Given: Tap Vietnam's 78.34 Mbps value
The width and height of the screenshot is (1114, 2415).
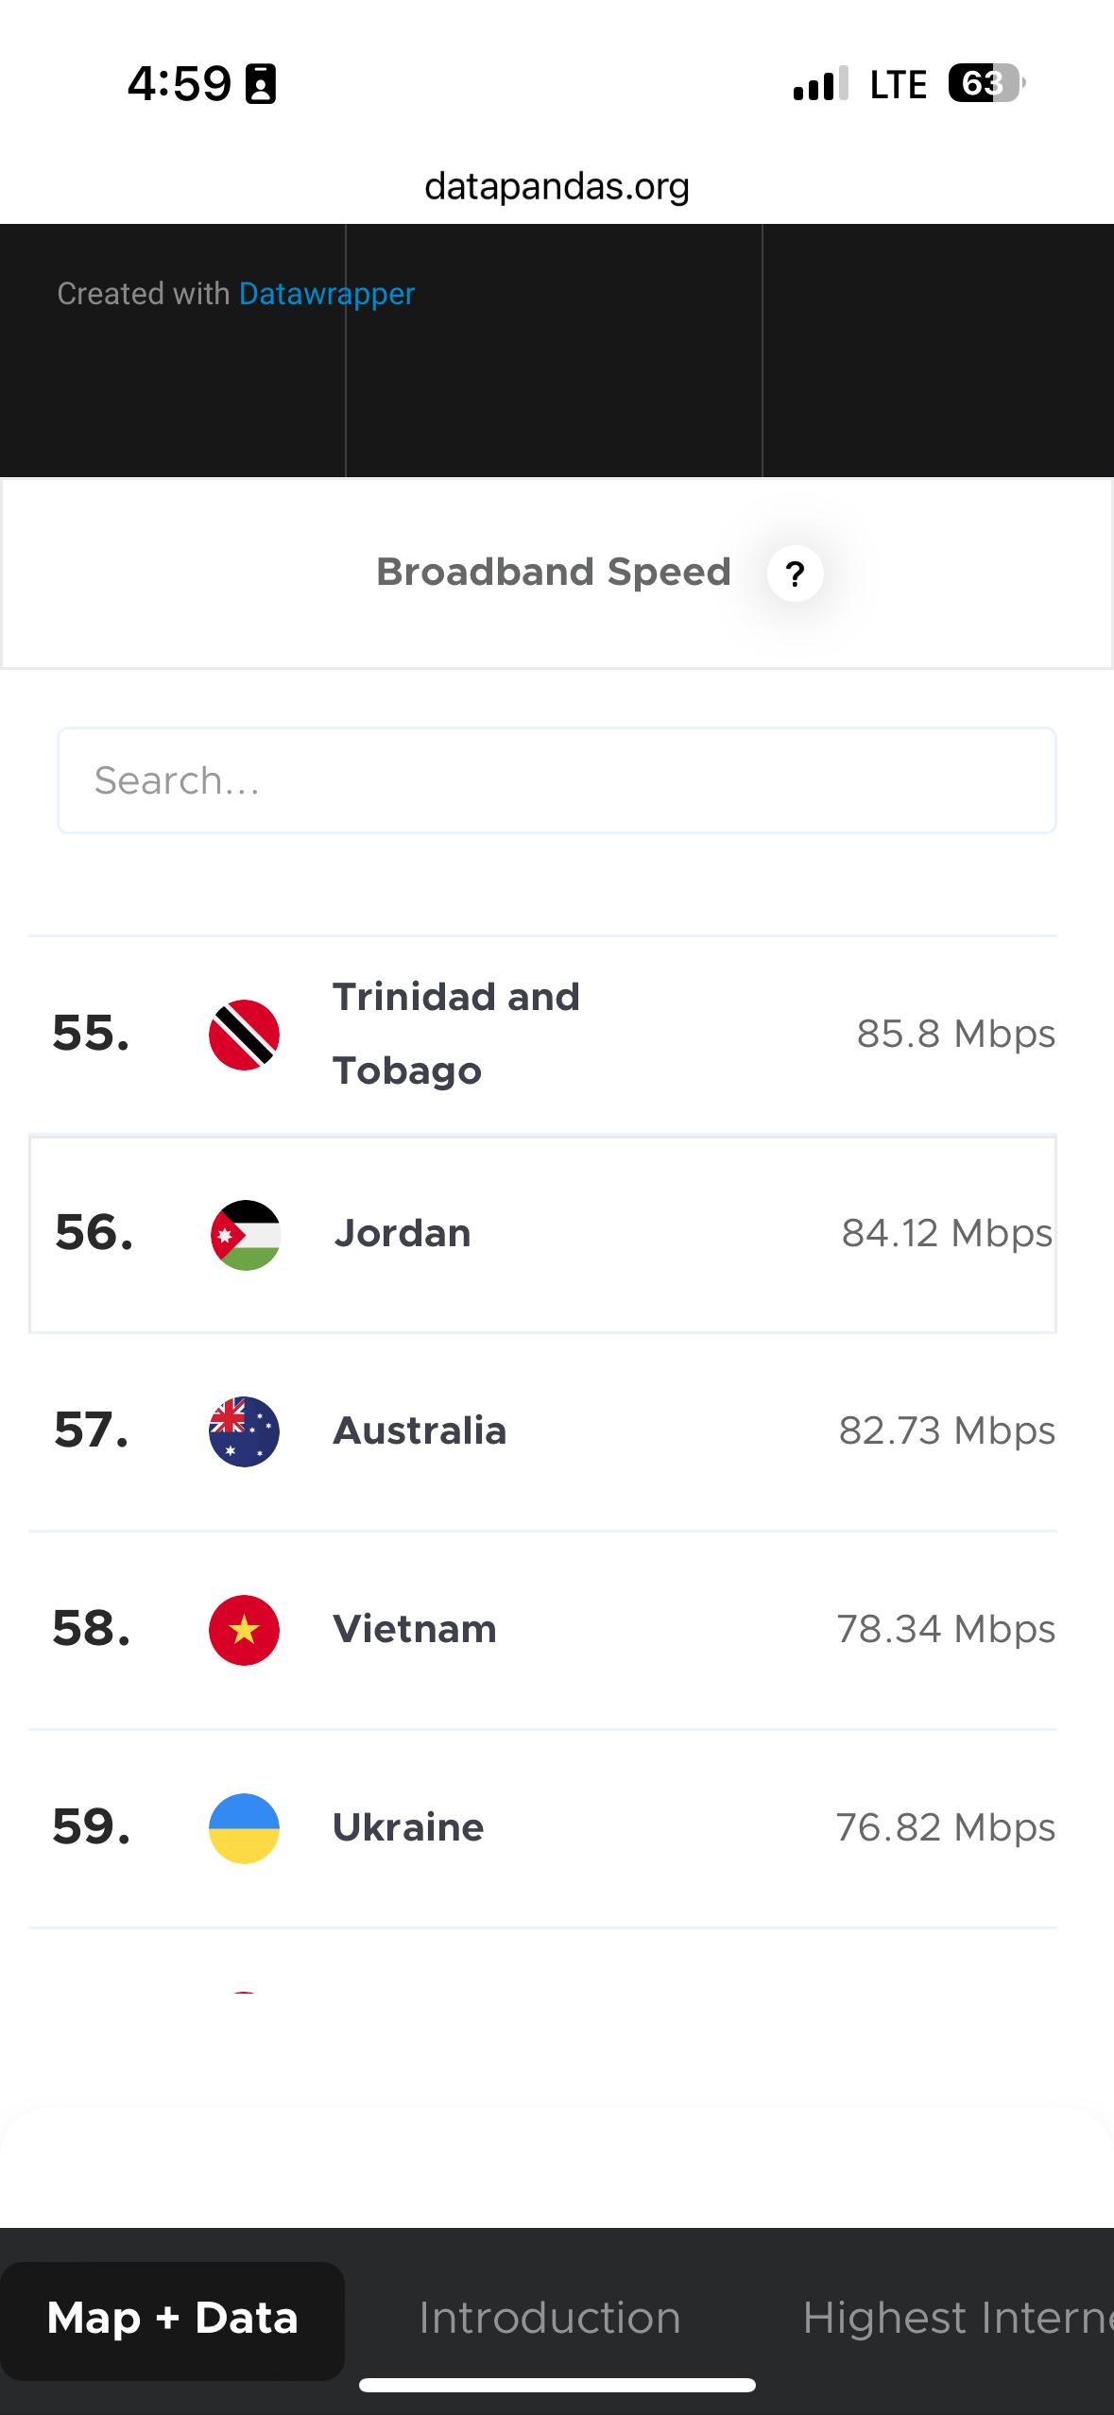Looking at the screenshot, I should tap(946, 1629).
